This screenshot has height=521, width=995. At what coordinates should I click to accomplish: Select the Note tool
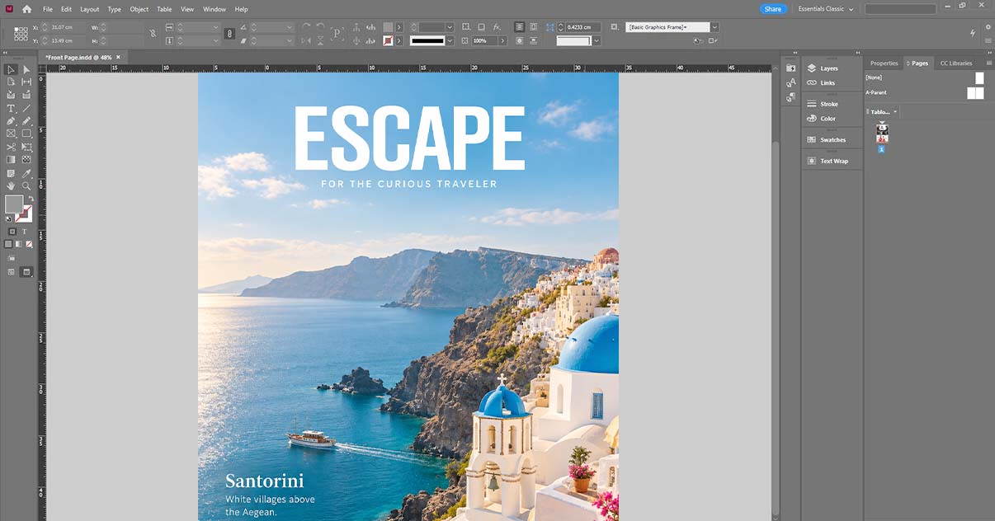pos(11,173)
